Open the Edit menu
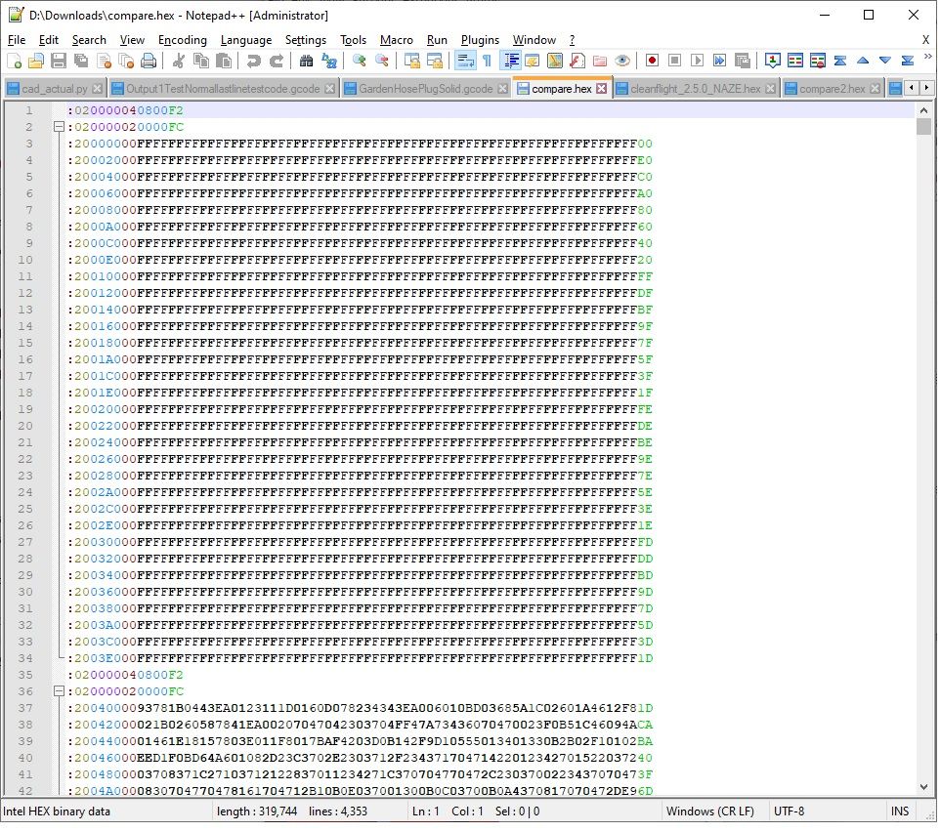 49,40
